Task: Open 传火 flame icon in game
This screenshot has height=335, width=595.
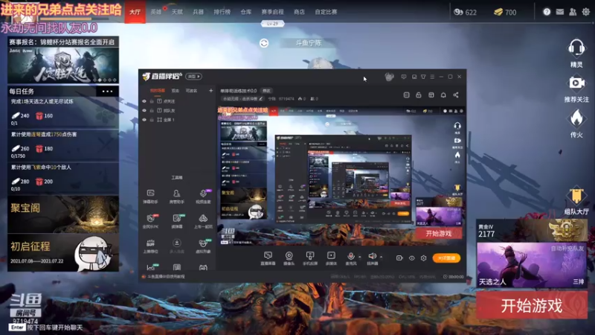Action: coord(576,123)
